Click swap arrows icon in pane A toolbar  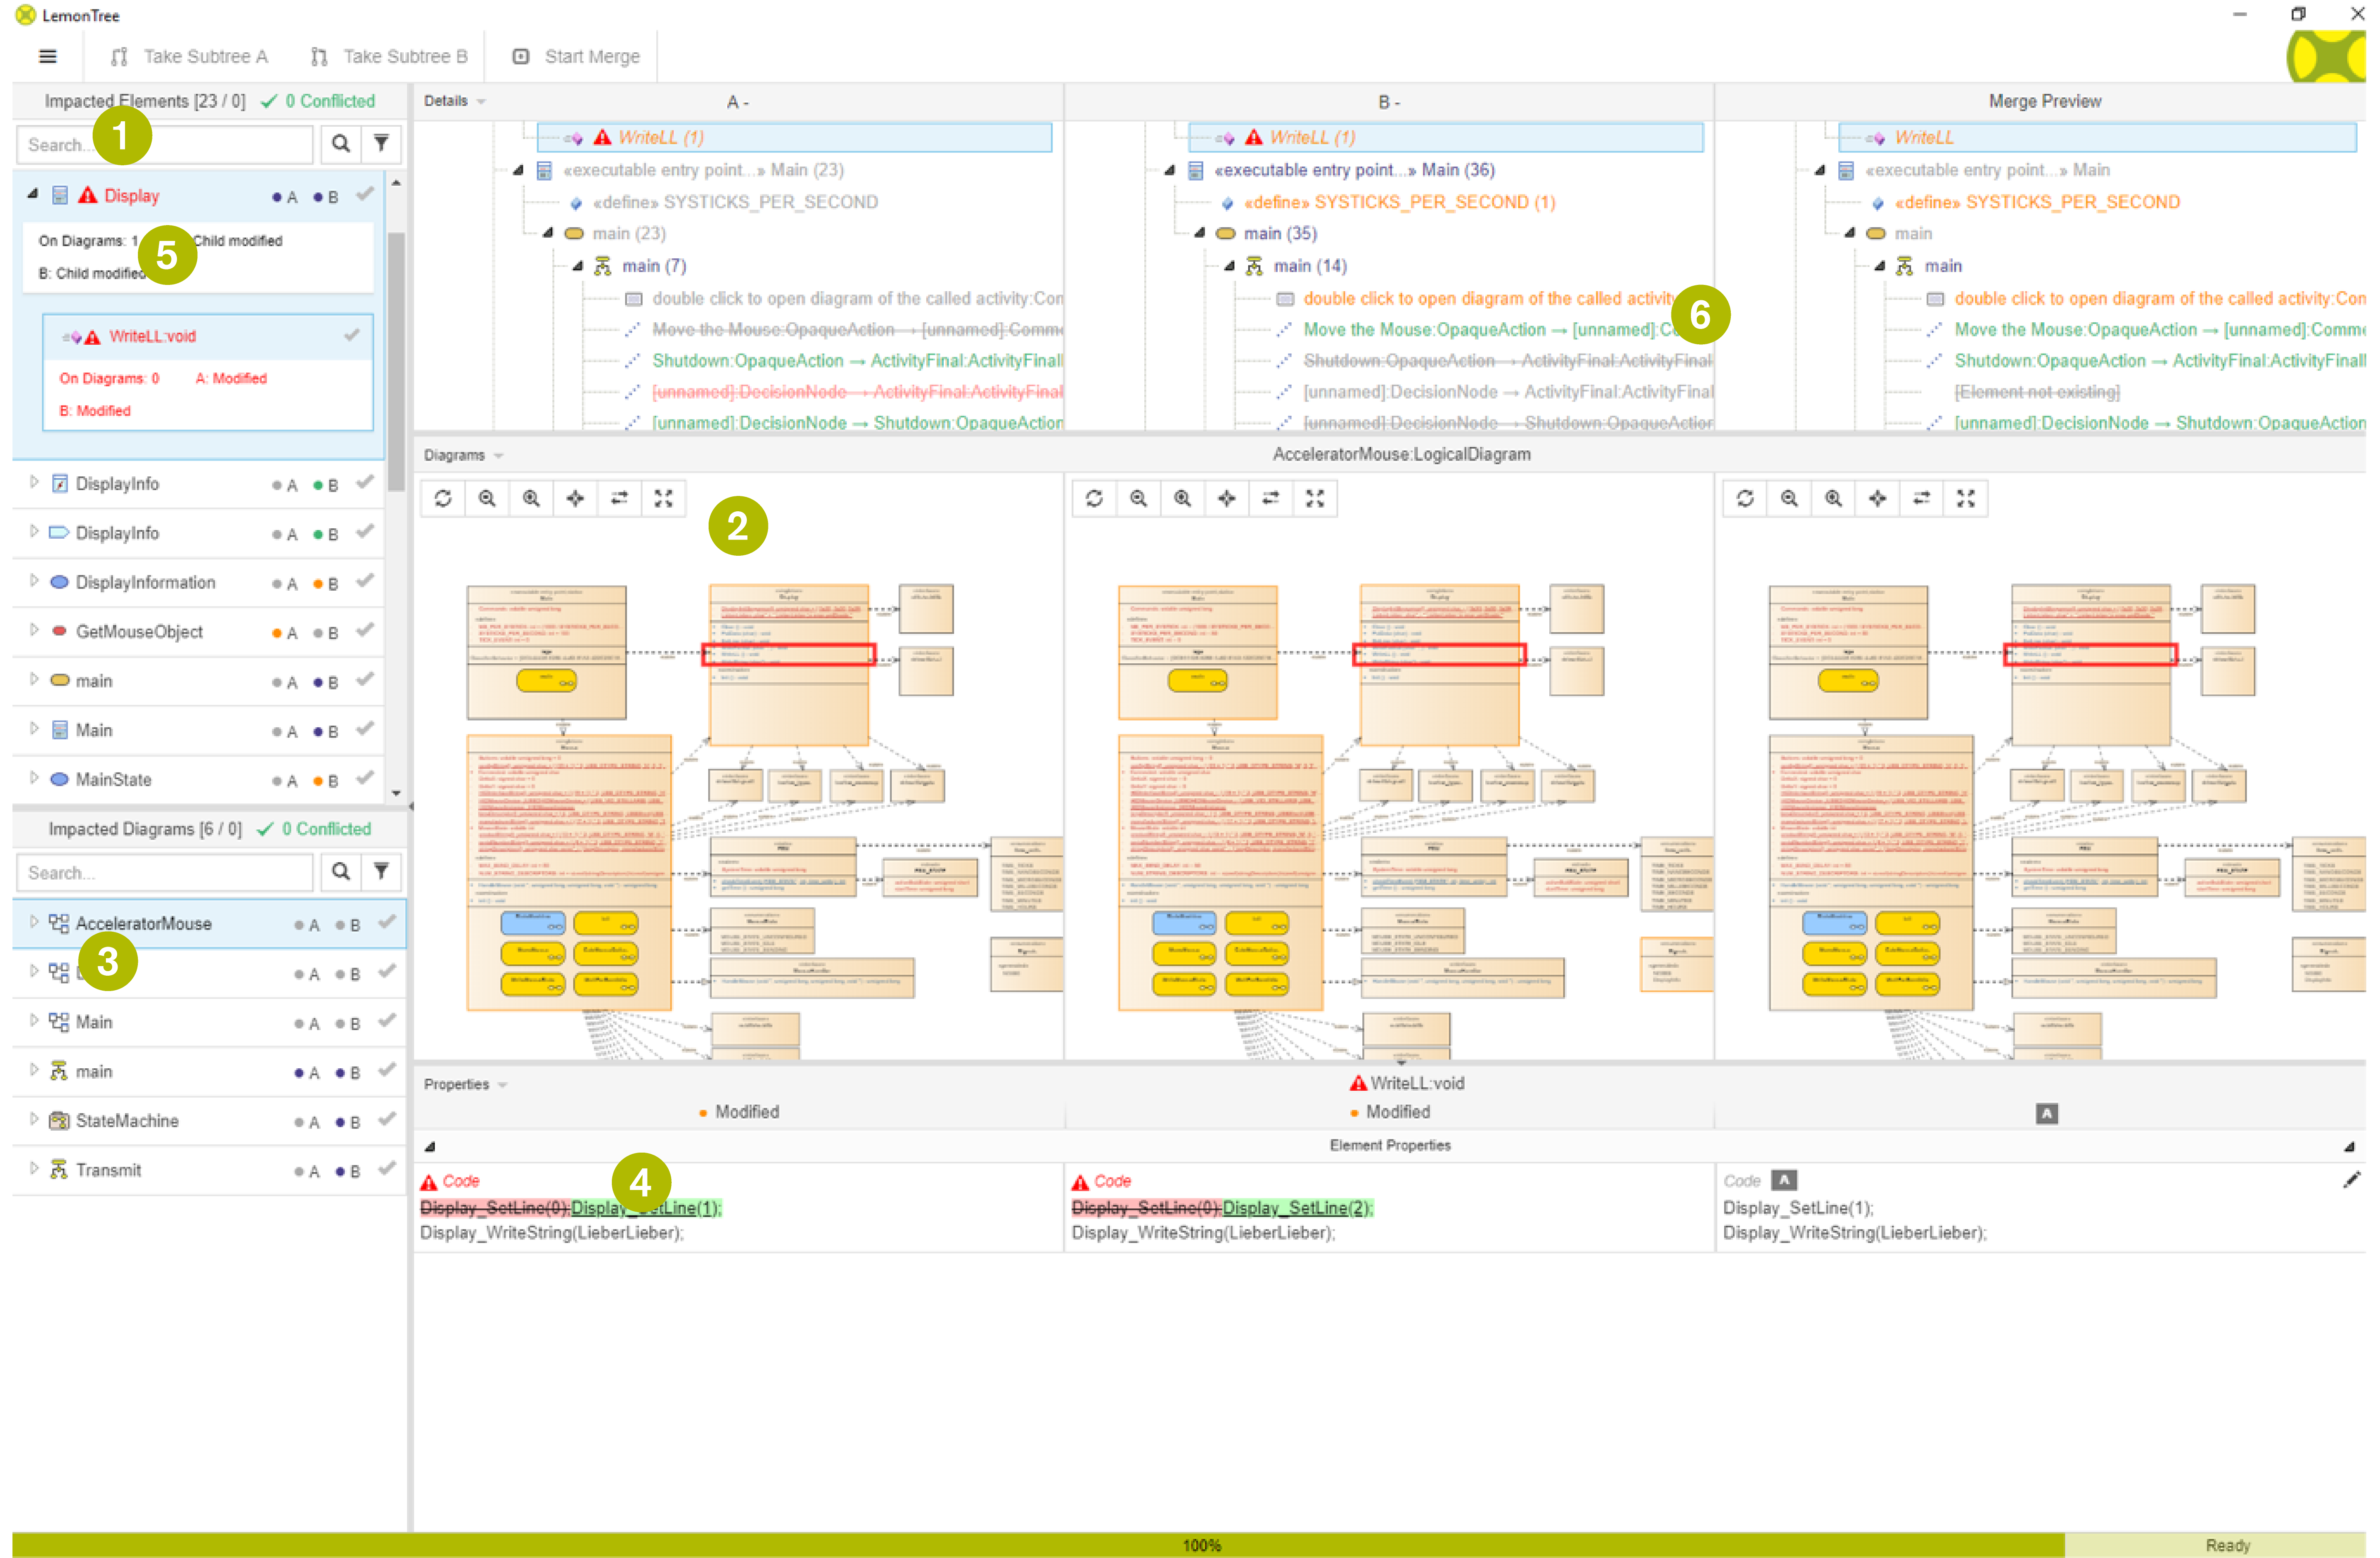(x=619, y=498)
